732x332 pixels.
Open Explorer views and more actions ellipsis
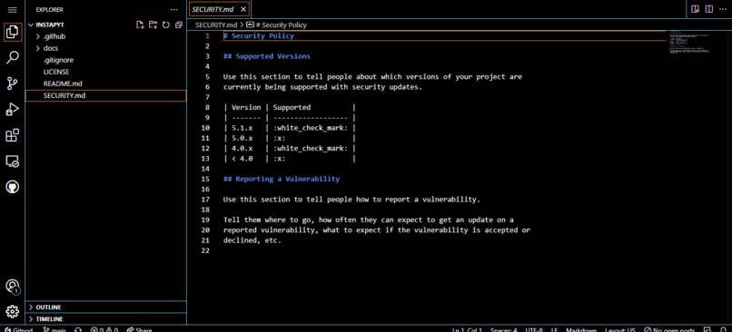(x=173, y=9)
